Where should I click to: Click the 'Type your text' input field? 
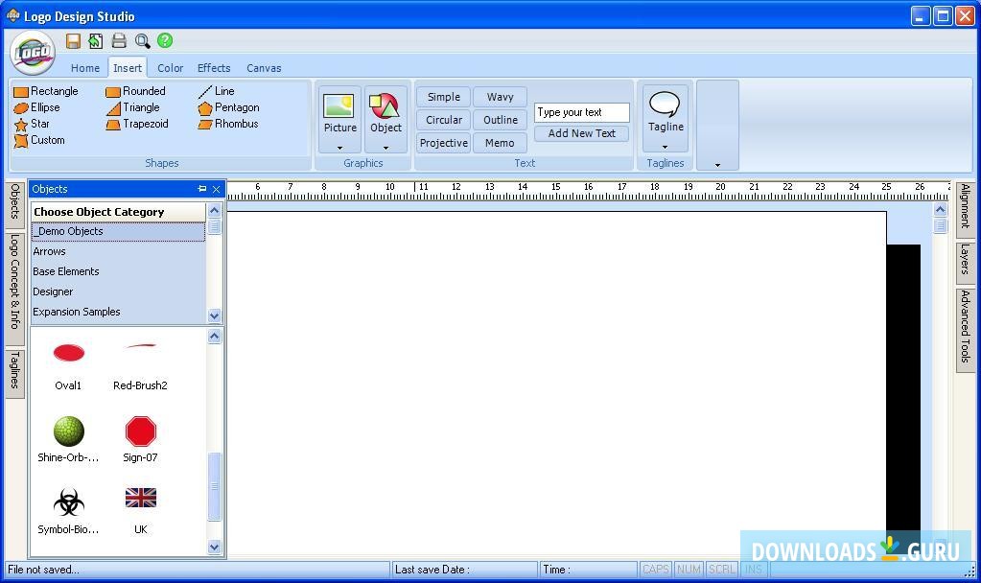[582, 112]
